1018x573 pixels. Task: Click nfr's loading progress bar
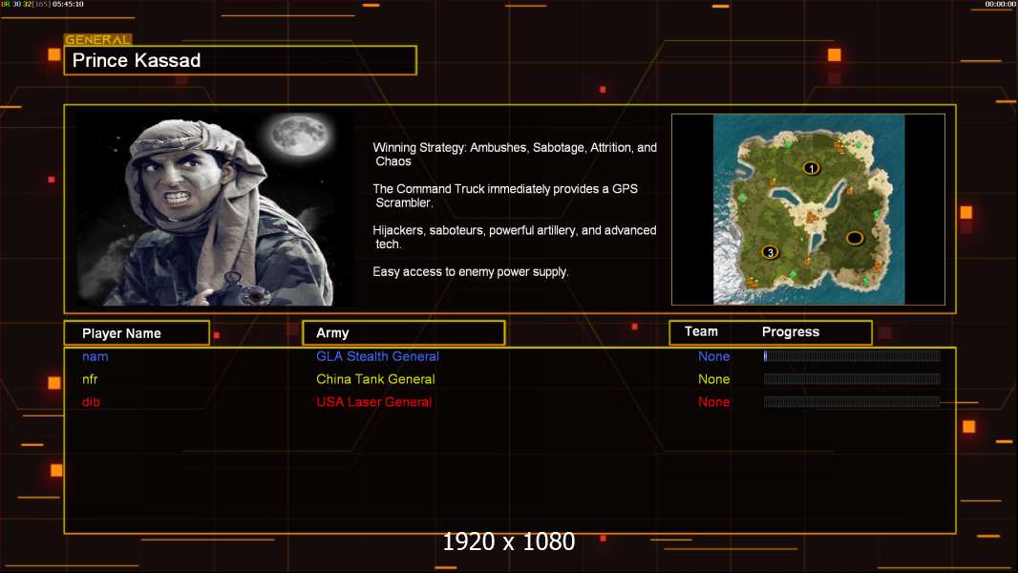click(852, 378)
